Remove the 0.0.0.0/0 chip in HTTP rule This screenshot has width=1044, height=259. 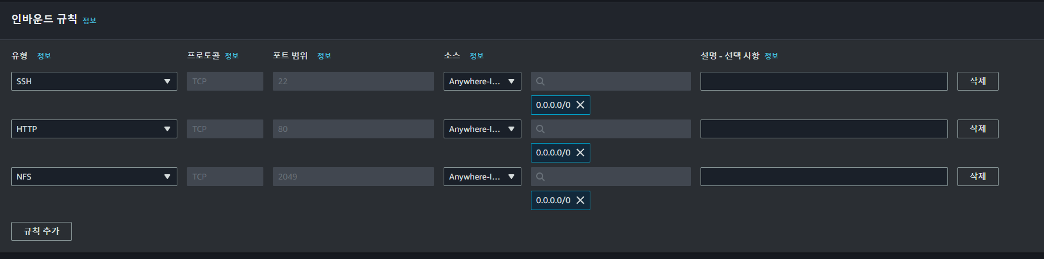[580, 152]
